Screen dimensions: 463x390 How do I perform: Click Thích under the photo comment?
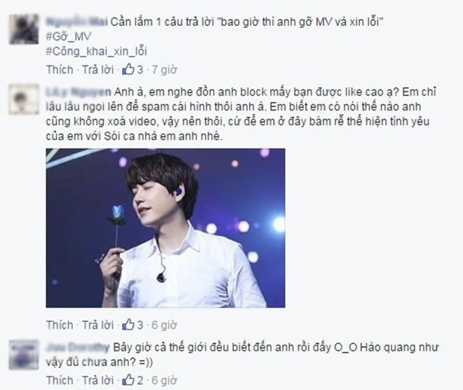60,325
